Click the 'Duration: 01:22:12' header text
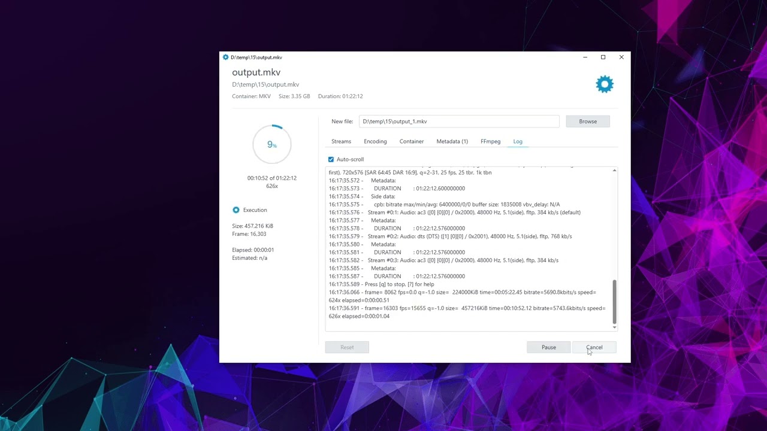Screen dimensions: 767x431 tap(340, 96)
